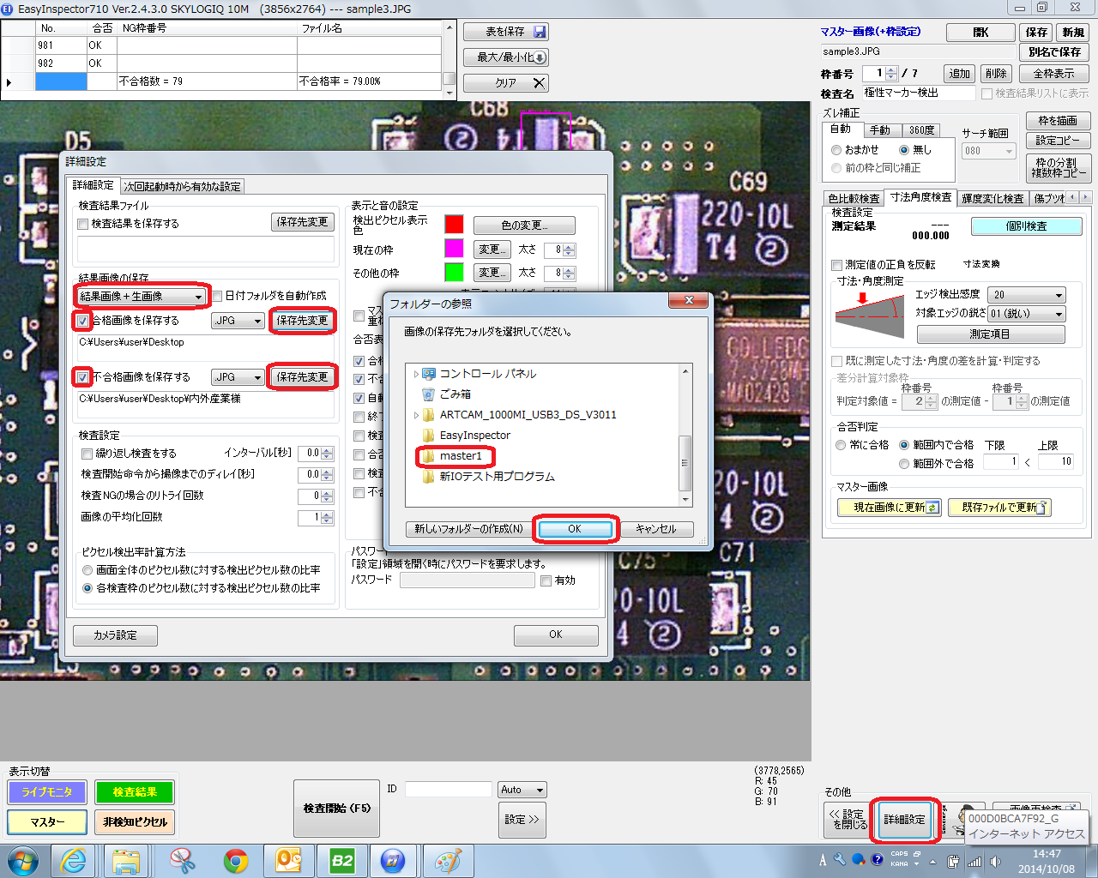Select the コントロール パネル icon in folder tree
The height and width of the screenshot is (878, 1098).
(429, 373)
